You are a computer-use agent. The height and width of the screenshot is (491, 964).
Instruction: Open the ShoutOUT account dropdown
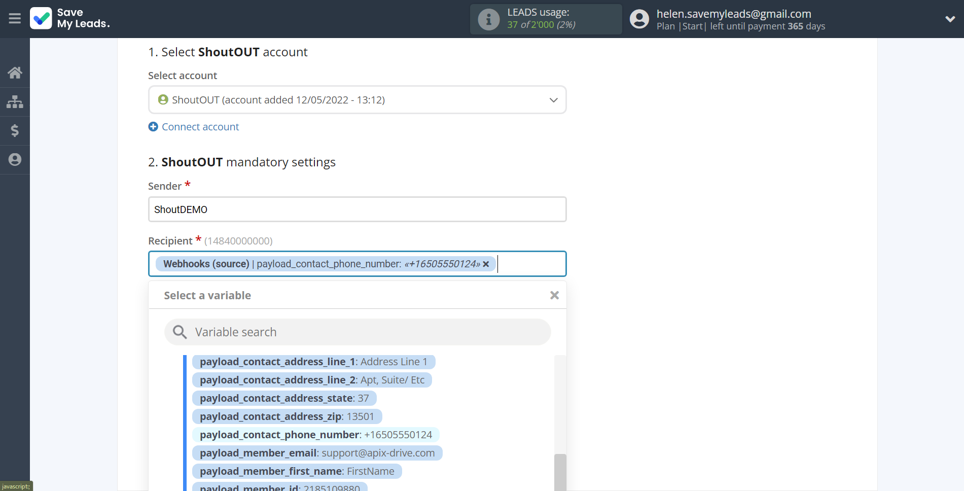[x=357, y=100]
